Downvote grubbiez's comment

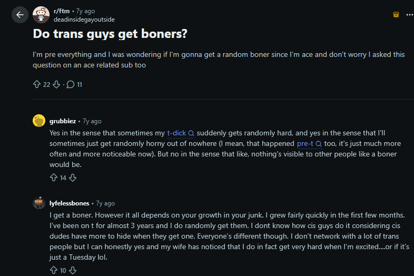pos(73,178)
